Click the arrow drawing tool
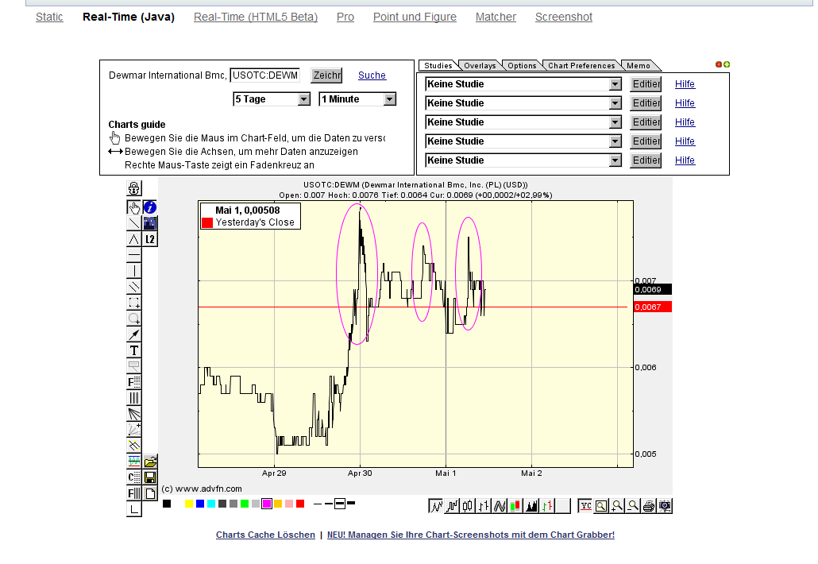This screenshot has width=818, height=564. pyautogui.click(x=134, y=334)
